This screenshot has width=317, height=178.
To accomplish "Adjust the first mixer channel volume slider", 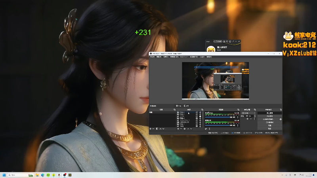I will [219, 117].
